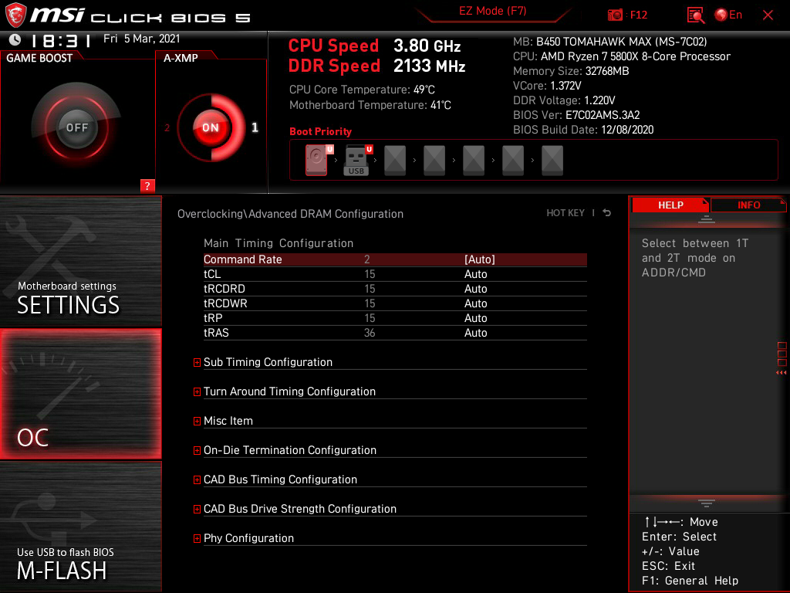Change the tRP Auto value
The width and height of the screenshot is (790, 593).
point(475,317)
